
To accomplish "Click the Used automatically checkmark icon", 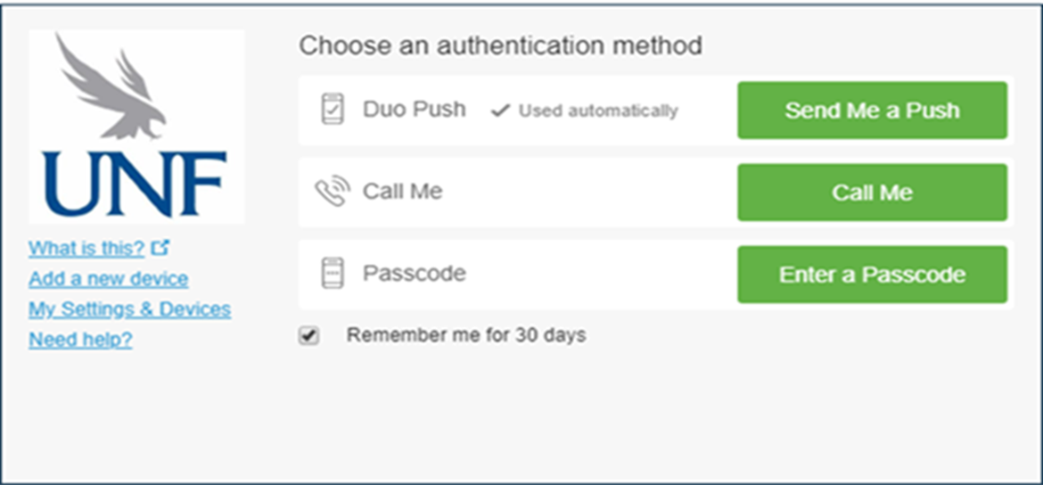I will pos(501,111).
